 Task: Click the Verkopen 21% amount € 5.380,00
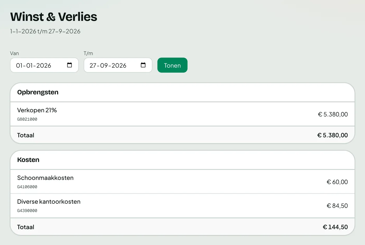tap(333, 114)
